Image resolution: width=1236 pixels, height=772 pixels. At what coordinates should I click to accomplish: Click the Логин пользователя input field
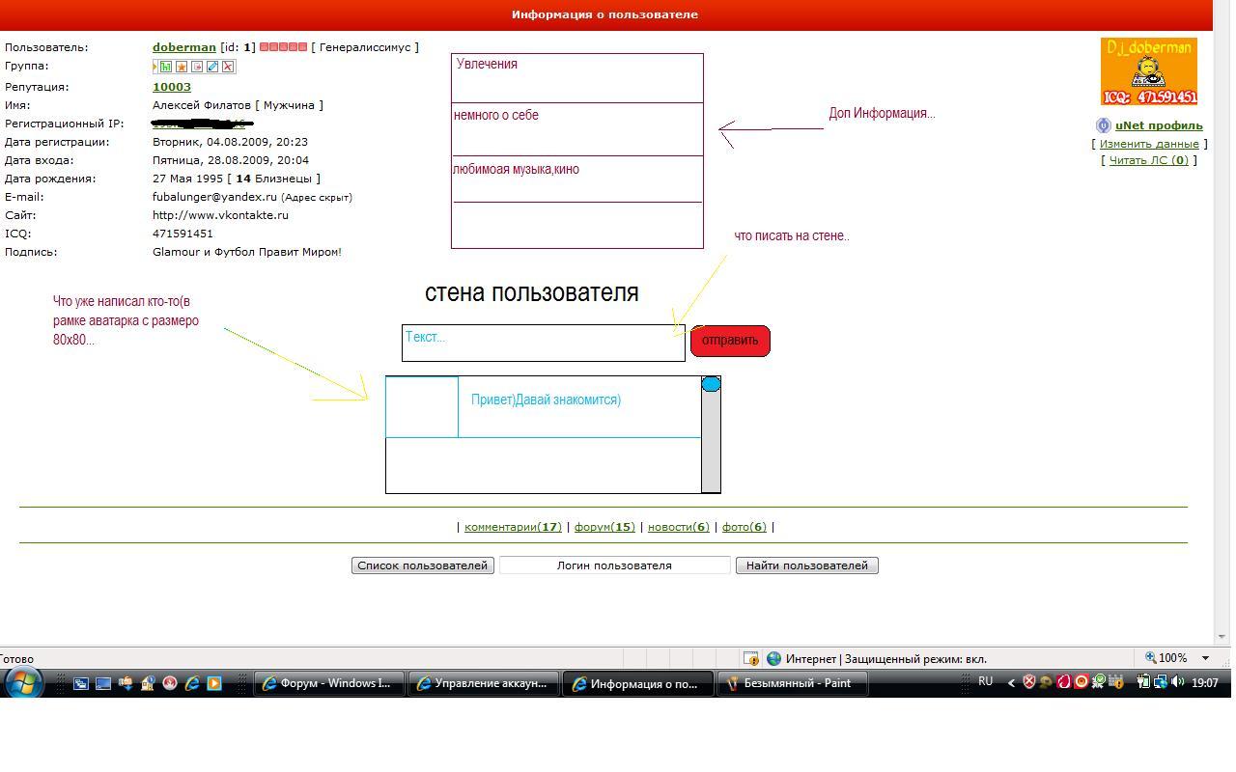click(x=614, y=565)
